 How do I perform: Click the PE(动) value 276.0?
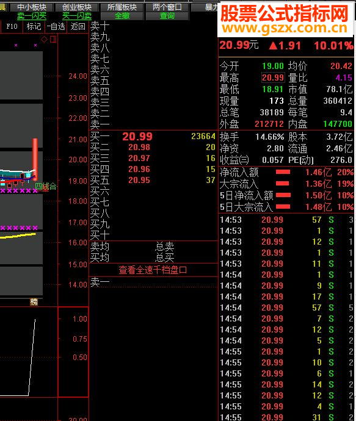(x=341, y=160)
